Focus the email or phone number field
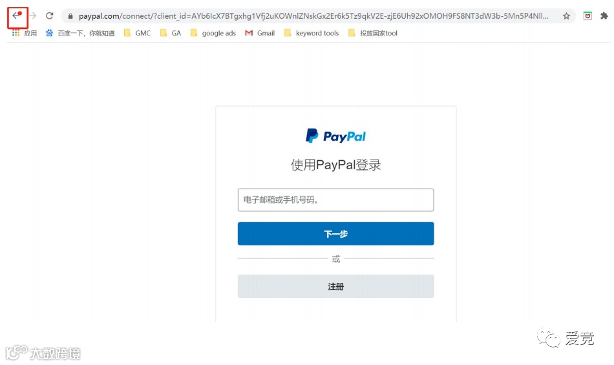Viewport: 614px width, 365px height. pyautogui.click(x=335, y=200)
